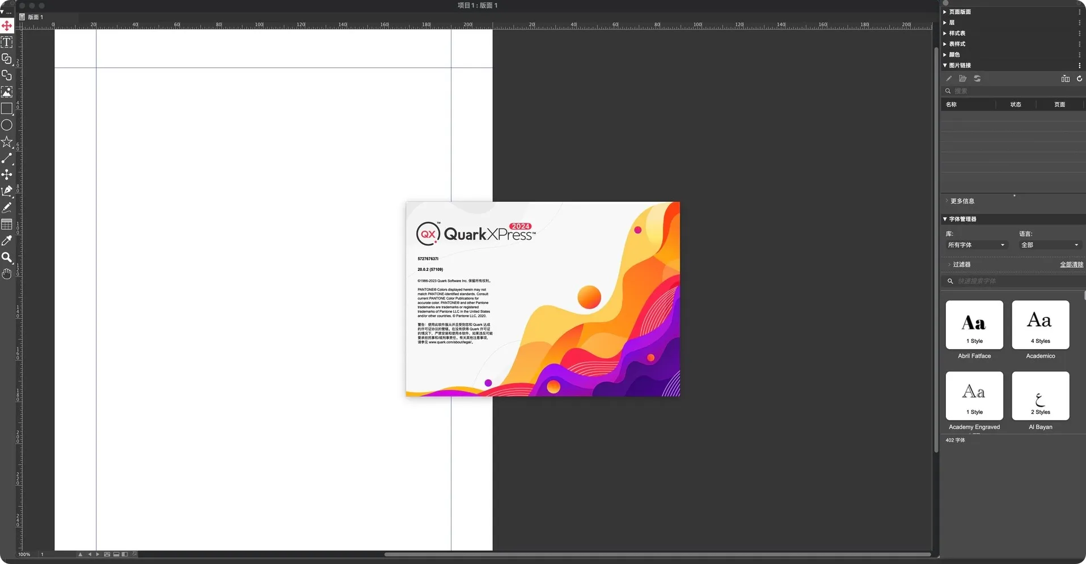Open the 图片链接 panel options menu dots
Image resolution: width=1086 pixels, height=564 pixels.
(x=1080, y=66)
